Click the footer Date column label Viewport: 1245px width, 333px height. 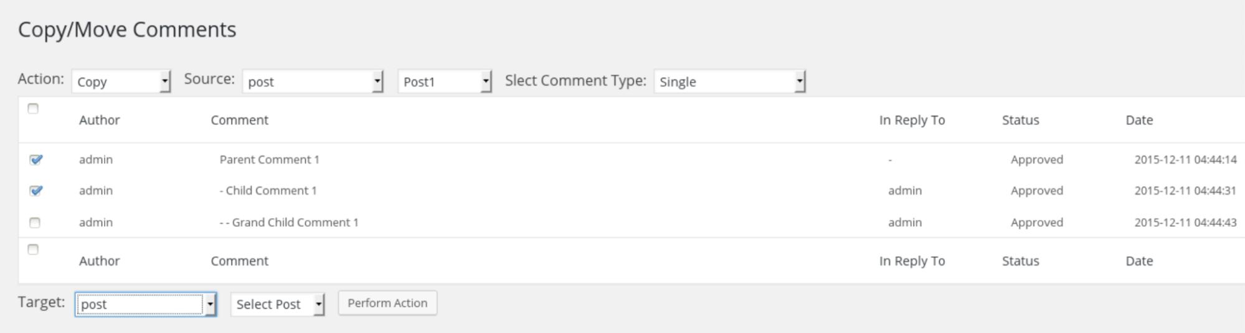pos(1139,261)
